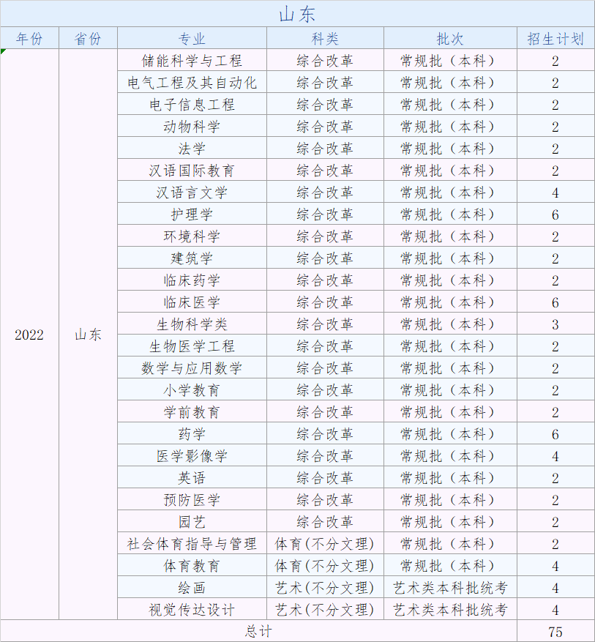Select the 社会体育指导与管理 cell
The width and height of the screenshot is (595, 642).
pos(192,544)
